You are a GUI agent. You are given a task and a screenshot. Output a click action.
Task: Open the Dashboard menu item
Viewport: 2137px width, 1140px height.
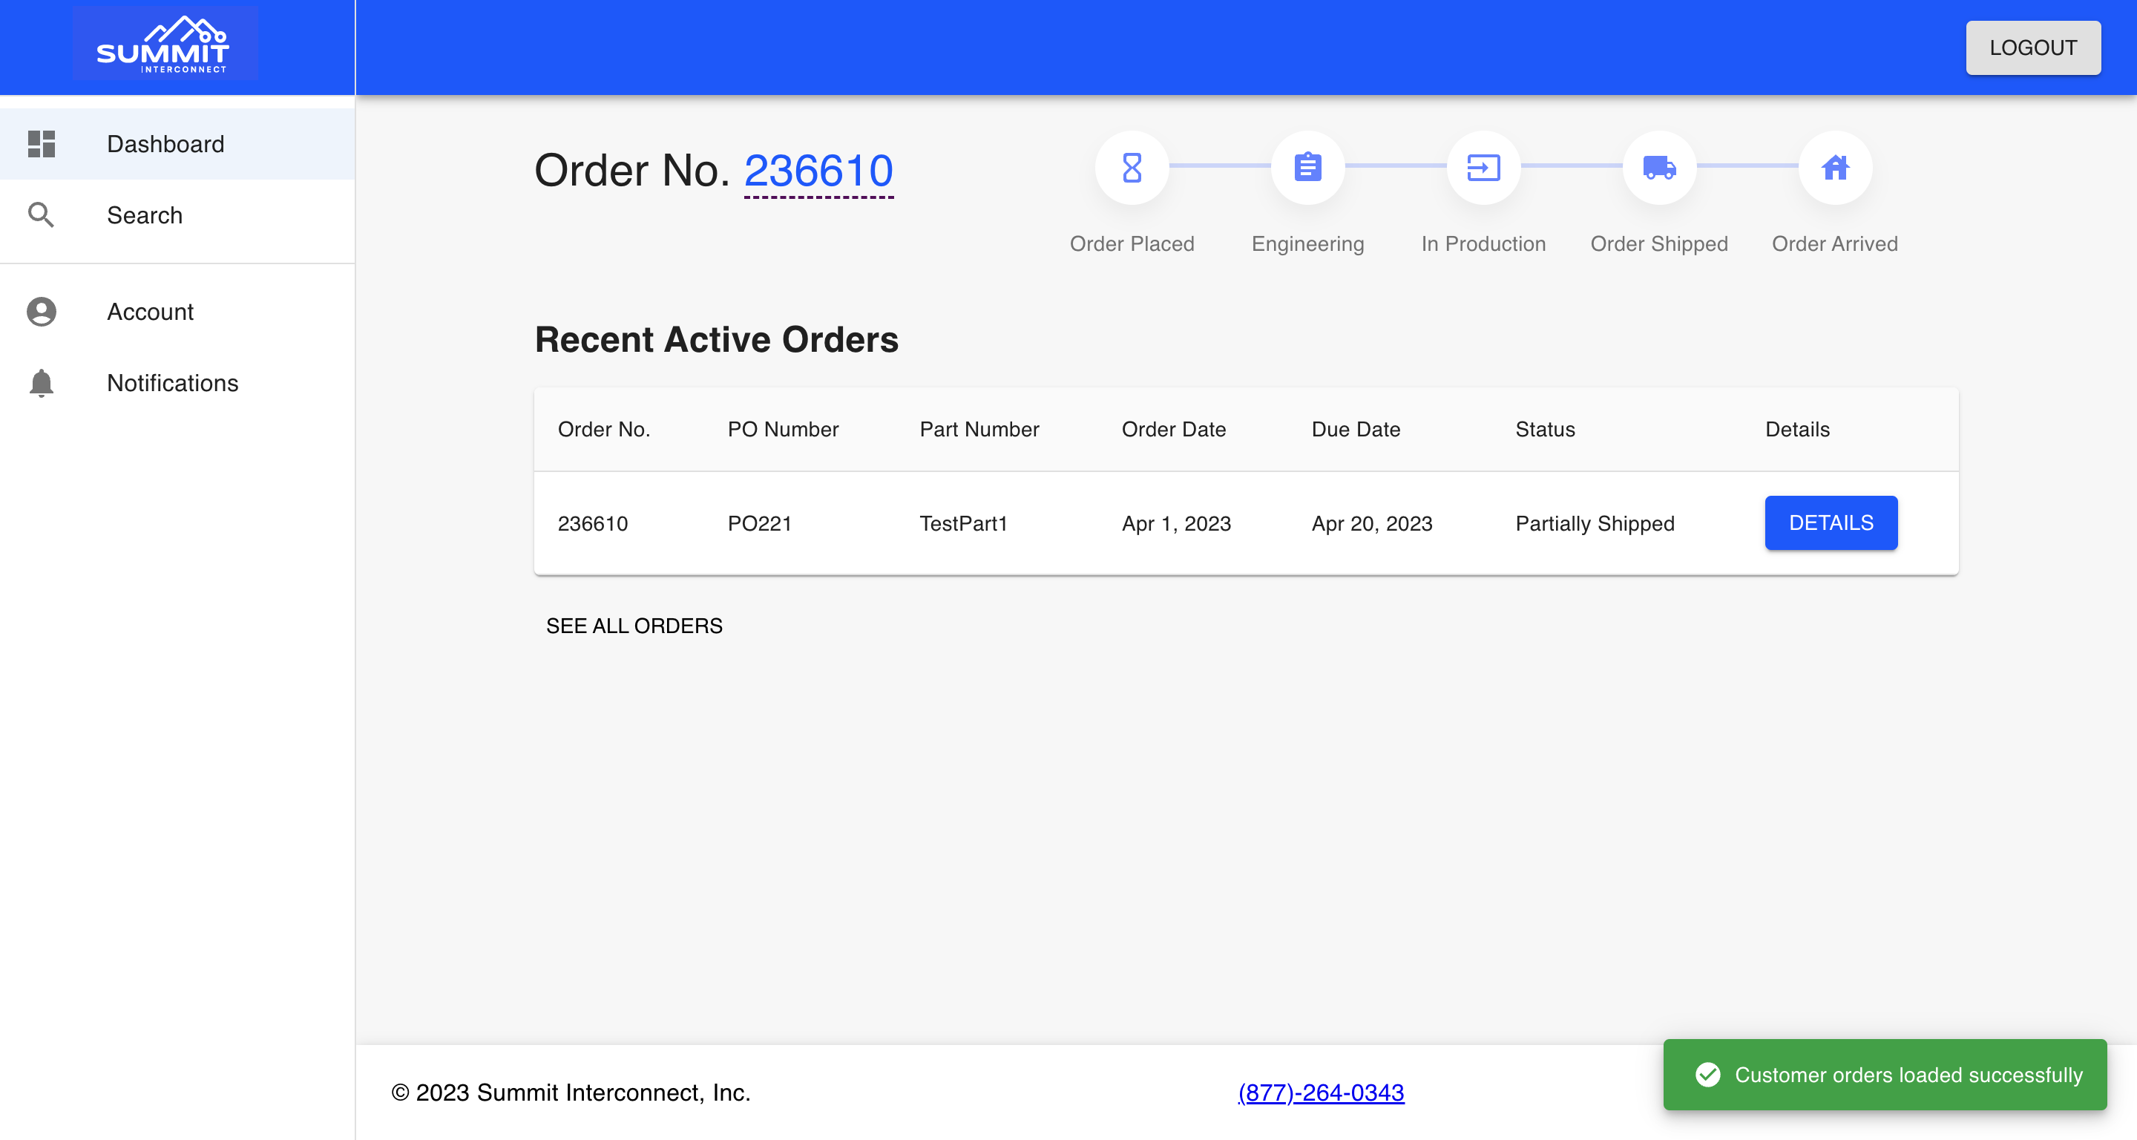point(177,143)
